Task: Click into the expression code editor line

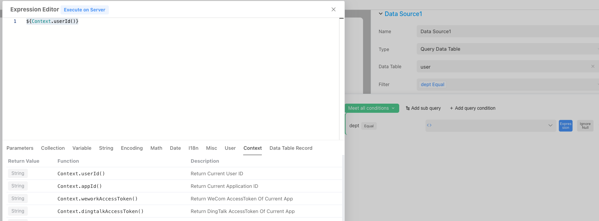Action: 152,21
